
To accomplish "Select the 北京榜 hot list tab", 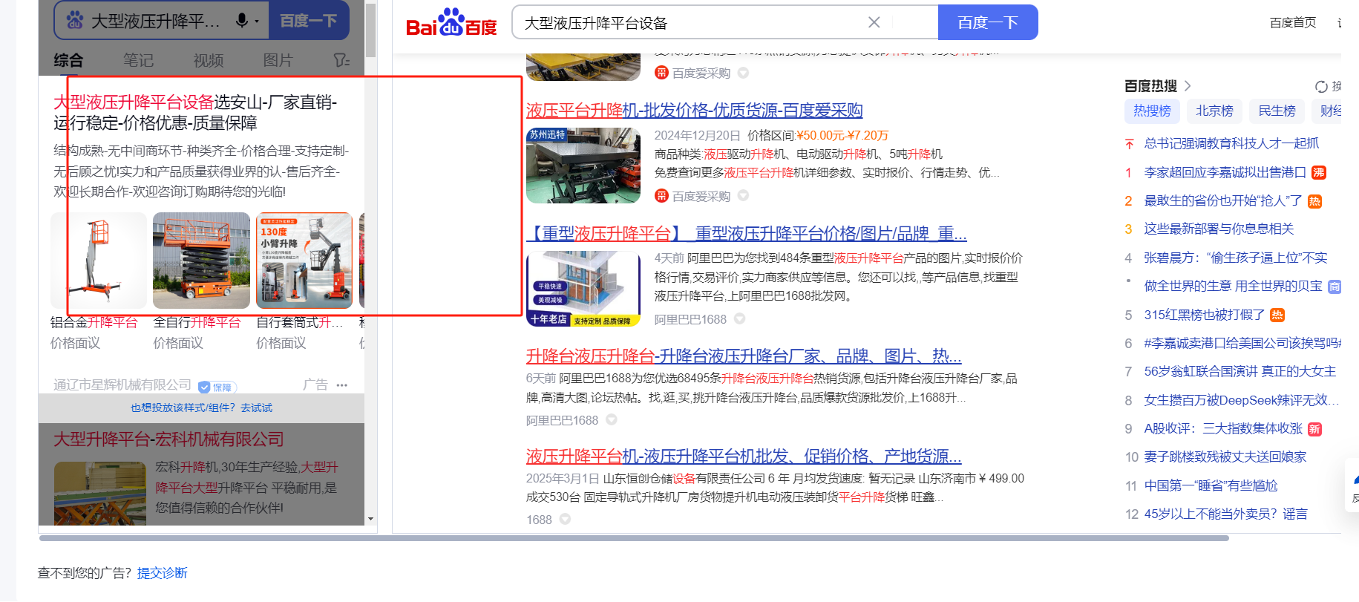I will (x=1214, y=111).
